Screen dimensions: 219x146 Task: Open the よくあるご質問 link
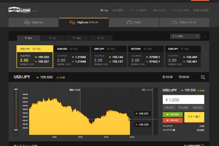(180, 10)
